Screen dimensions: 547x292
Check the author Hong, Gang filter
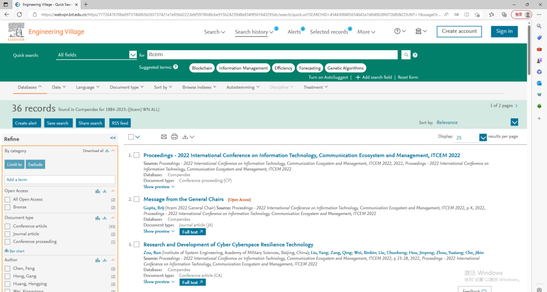(7, 276)
